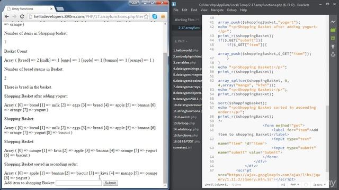Open the Navigate menu in Brackets

(217, 10)
